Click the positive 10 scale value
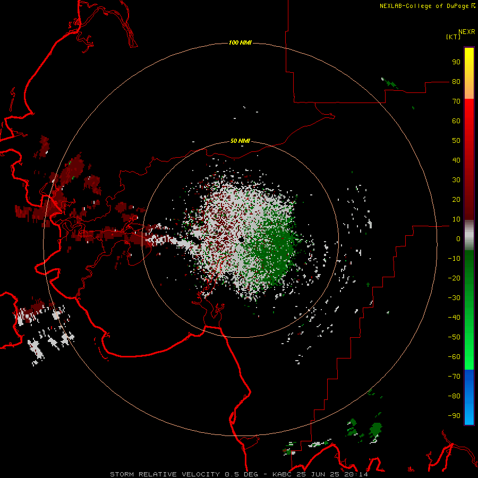Screen dimensions: 478x478 (456, 219)
